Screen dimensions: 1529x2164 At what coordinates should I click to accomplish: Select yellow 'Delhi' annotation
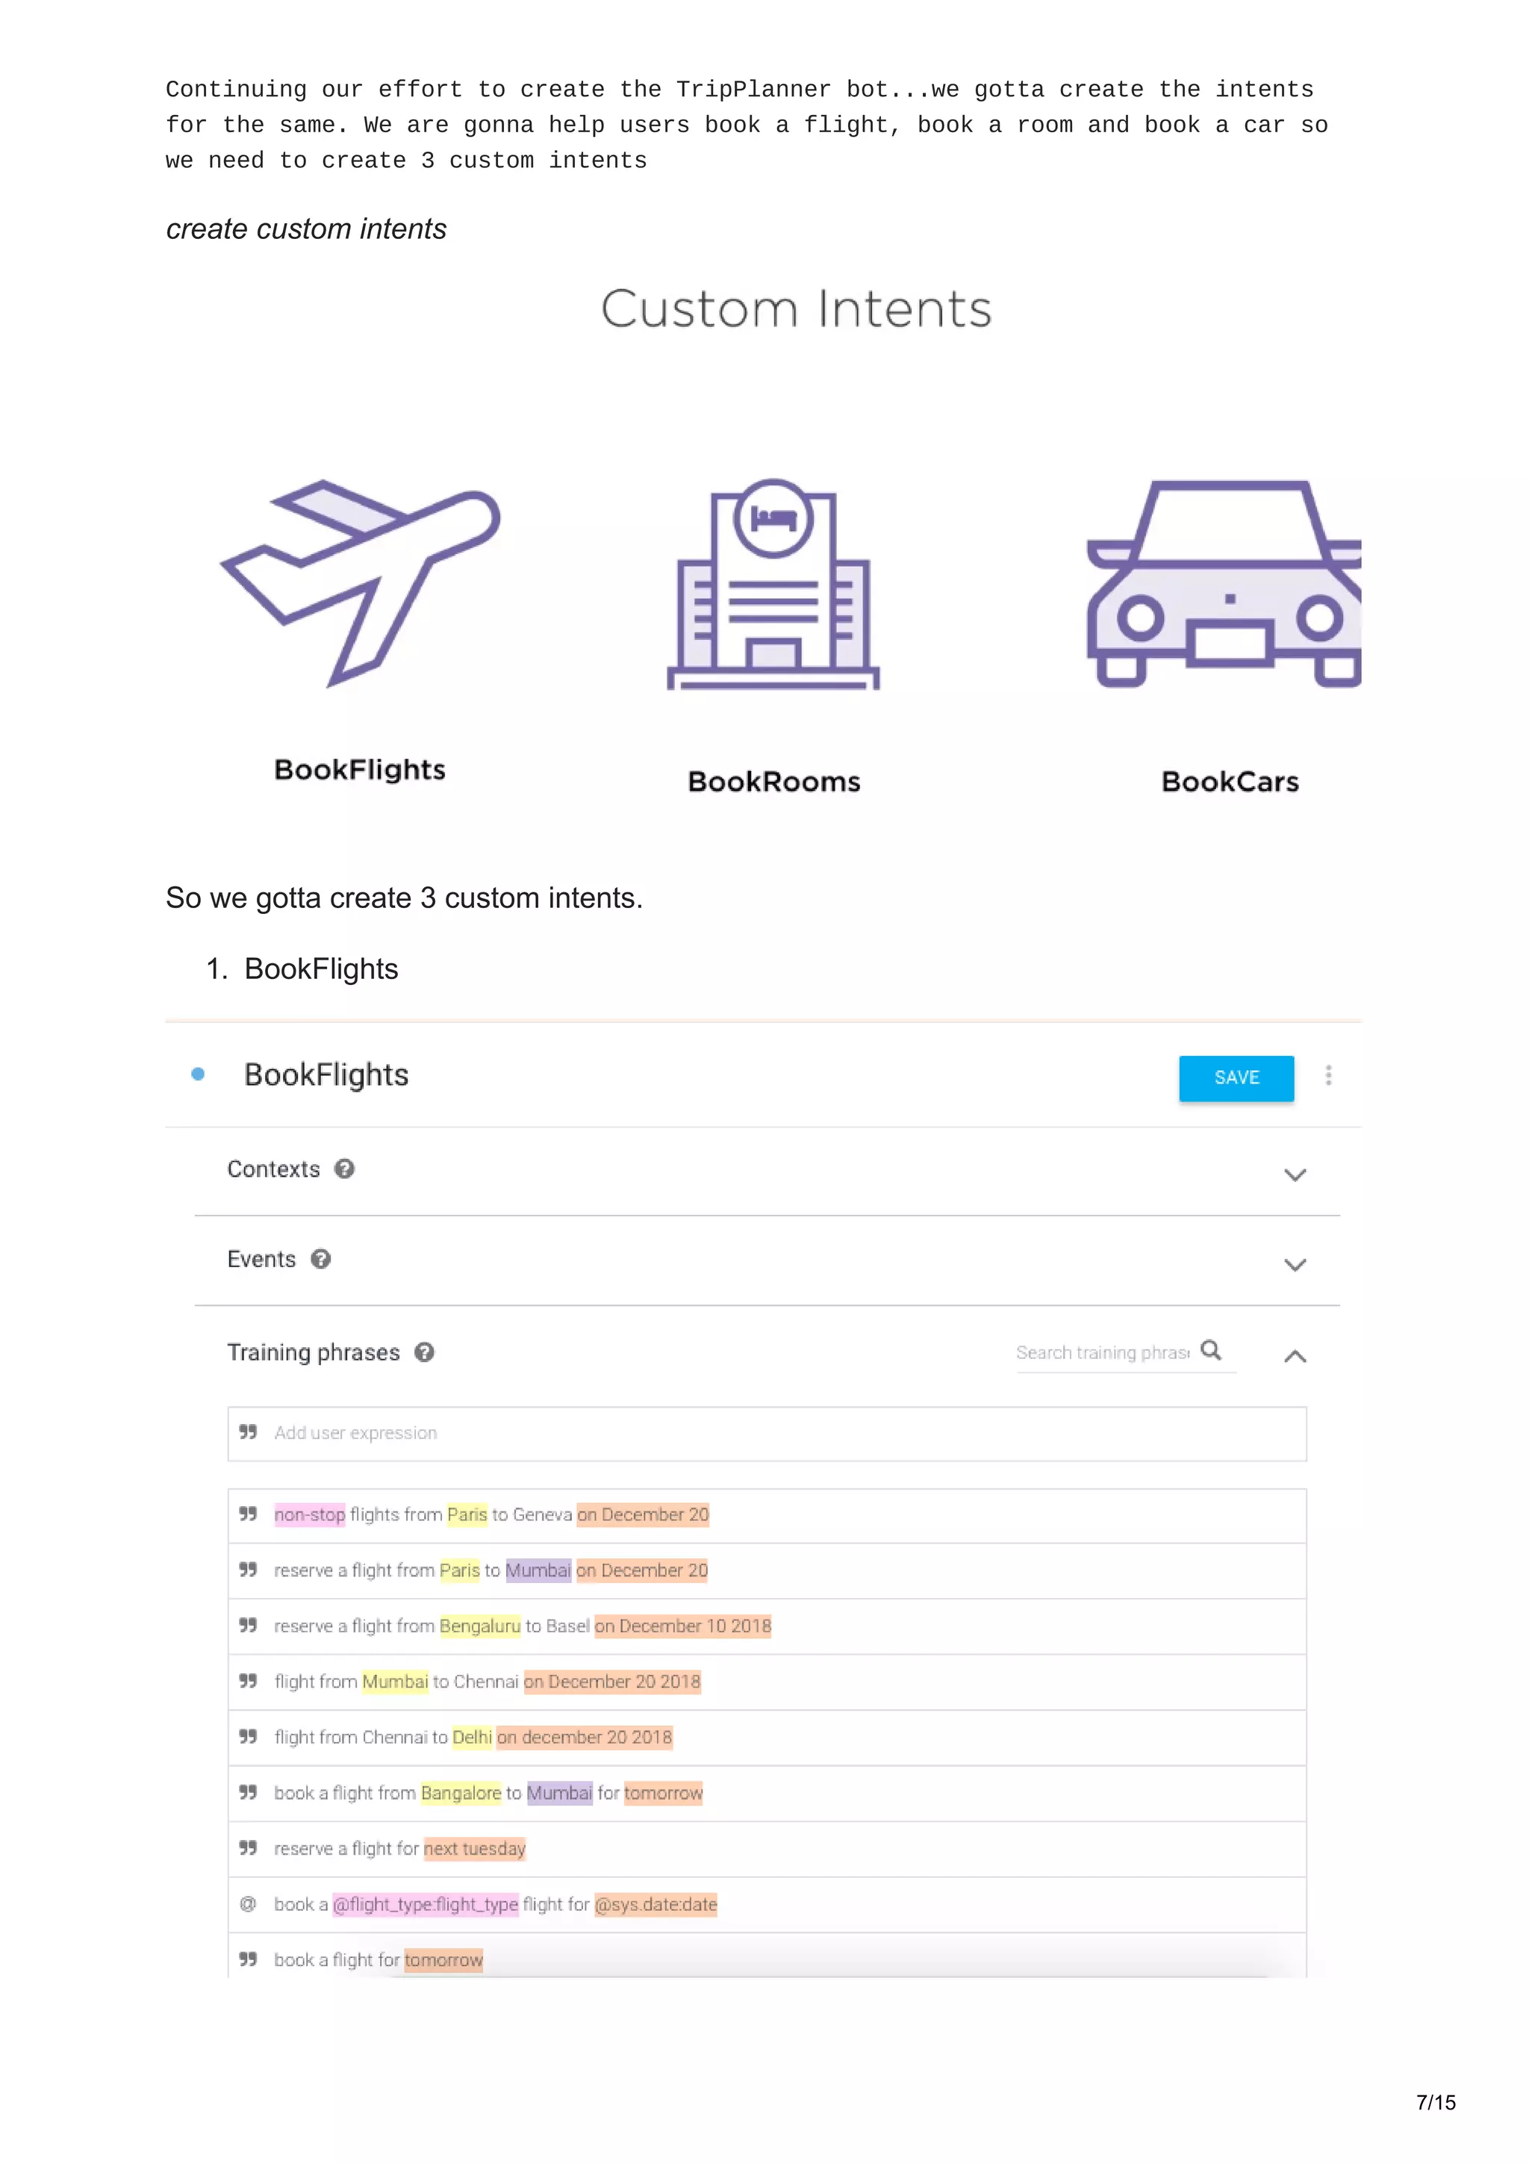[x=472, y=1737]
